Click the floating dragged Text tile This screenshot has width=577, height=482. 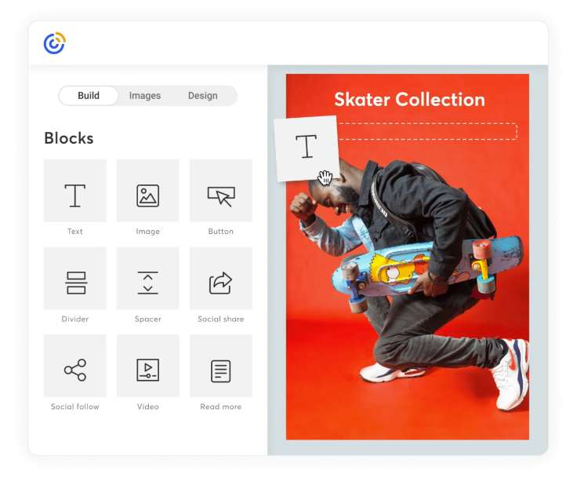pos(305,146)
